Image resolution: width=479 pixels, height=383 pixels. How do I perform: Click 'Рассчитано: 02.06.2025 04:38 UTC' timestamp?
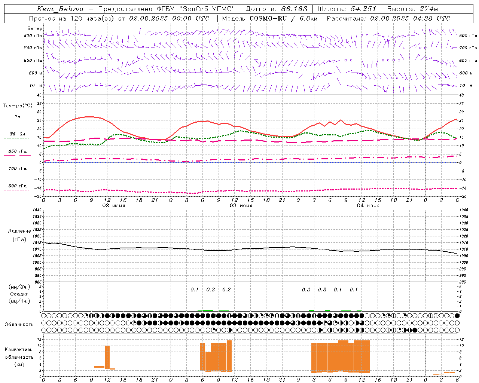pos(388,18)
